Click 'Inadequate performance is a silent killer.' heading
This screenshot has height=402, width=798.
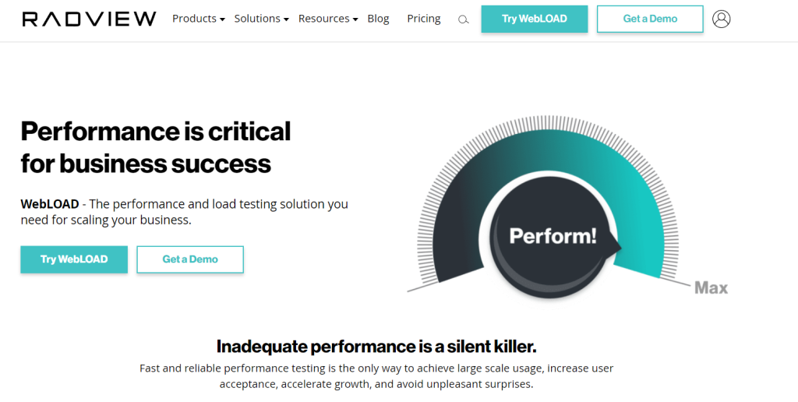(x=376, y=347)
